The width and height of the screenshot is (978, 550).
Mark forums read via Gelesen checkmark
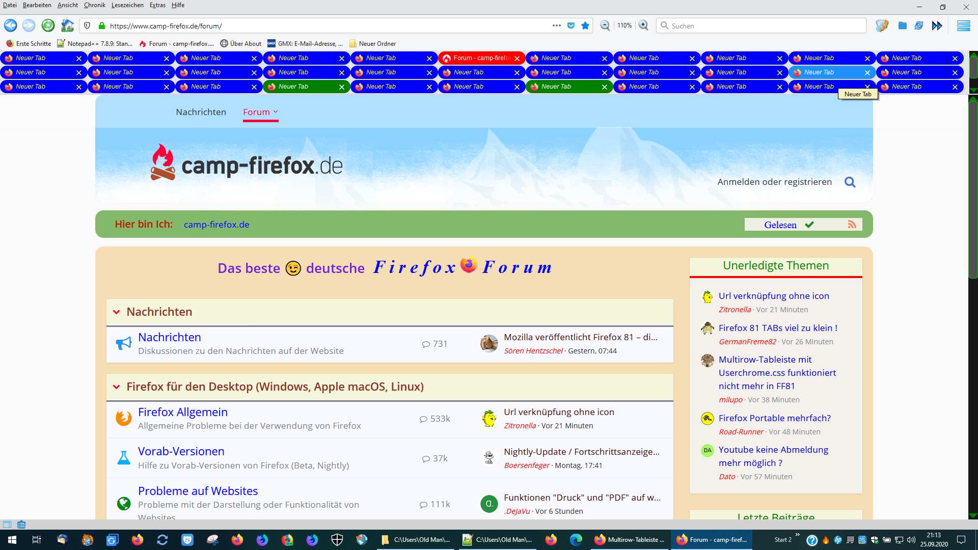pyautogui.click(x=809, y=225)
